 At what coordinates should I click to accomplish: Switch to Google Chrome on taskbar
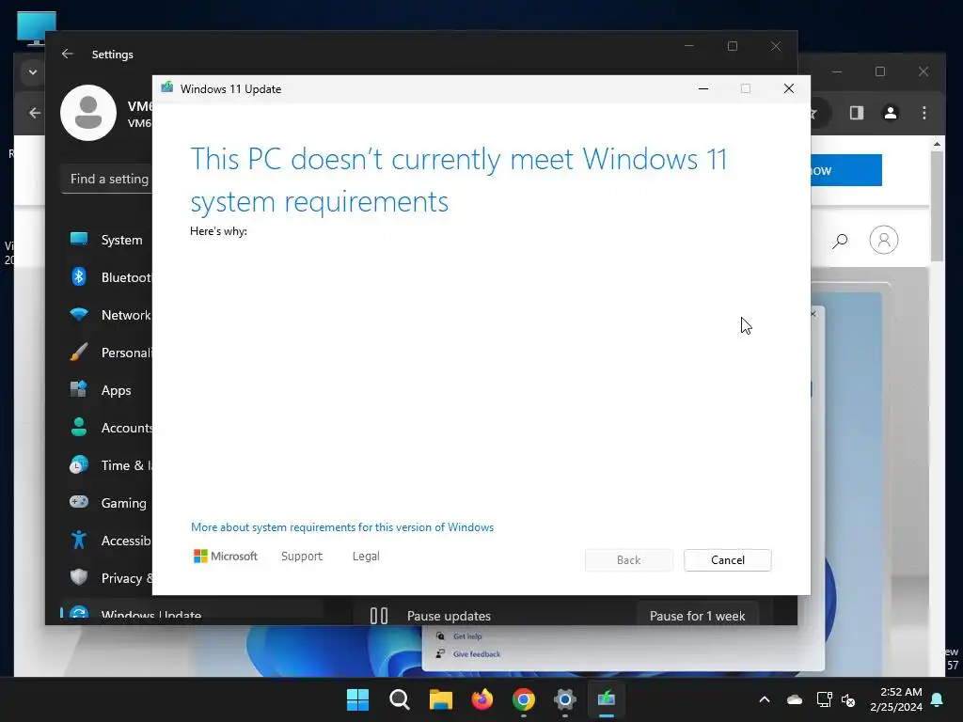[523, 699]
